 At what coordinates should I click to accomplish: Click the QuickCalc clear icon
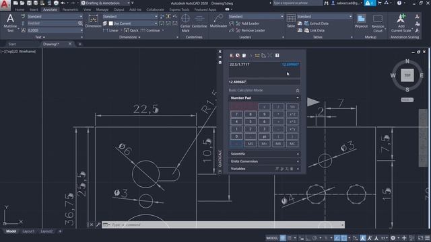tap(231, 55)
